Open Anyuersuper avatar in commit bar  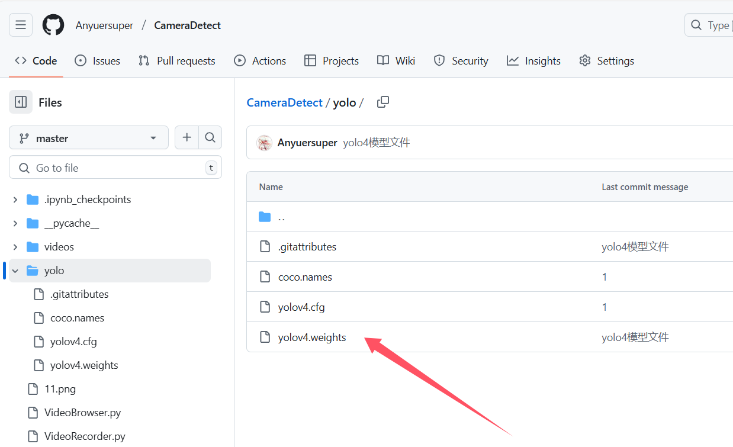coord(264,143)
